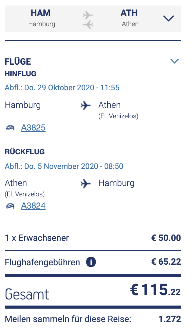Screen dimensions: 193x333
Task: Click the airline logo beside A3825
Action: coord(10,128)
